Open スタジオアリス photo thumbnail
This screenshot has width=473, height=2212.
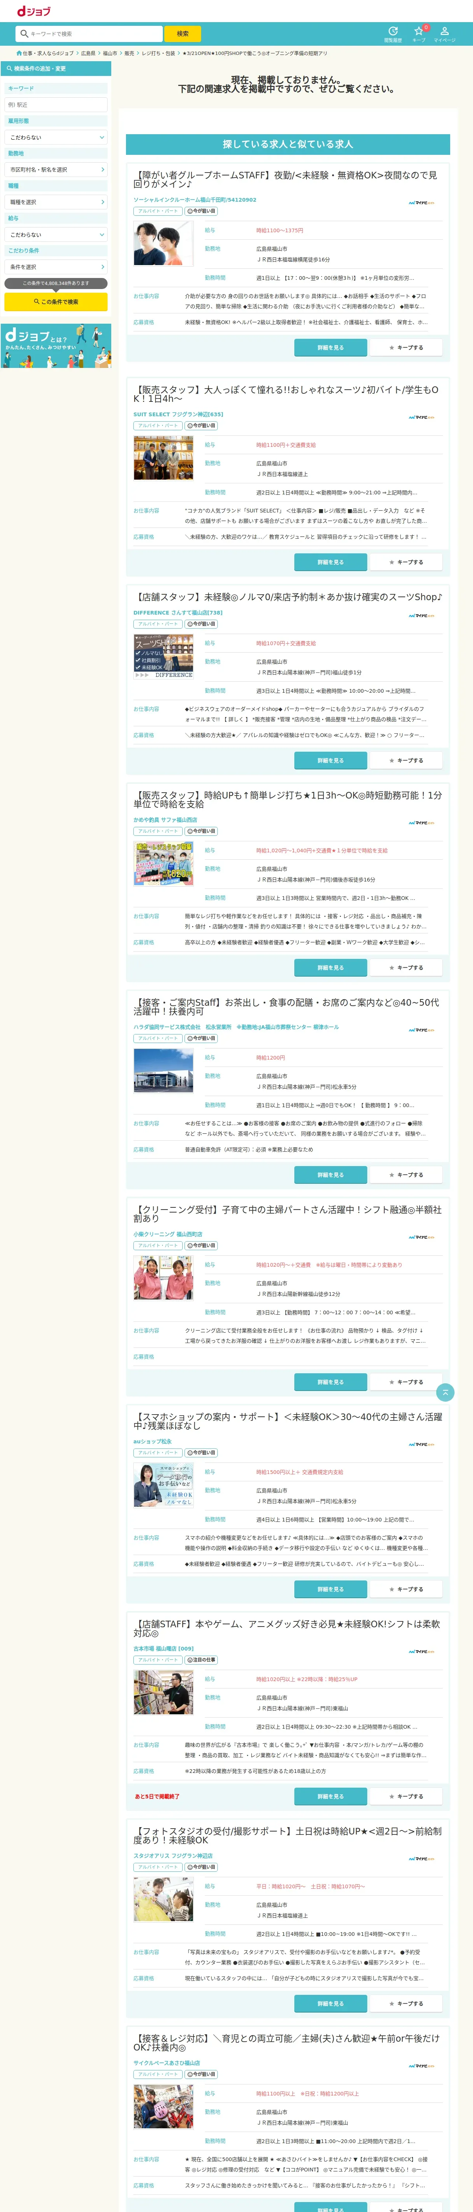point(163,1899)
